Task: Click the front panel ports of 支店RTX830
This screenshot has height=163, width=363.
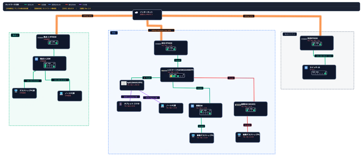Action: (317, 44)
